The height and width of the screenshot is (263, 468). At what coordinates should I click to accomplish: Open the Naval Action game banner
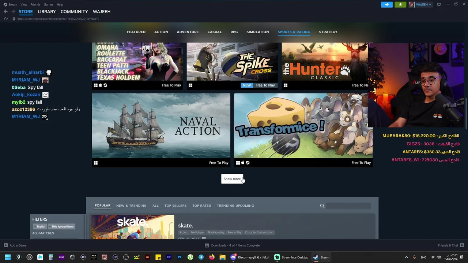[161, 126]
